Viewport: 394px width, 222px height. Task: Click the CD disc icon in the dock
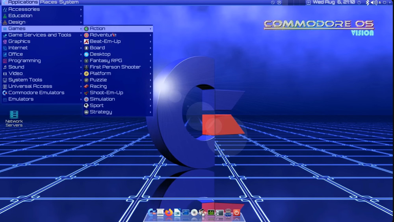click(x=194, y=213)
